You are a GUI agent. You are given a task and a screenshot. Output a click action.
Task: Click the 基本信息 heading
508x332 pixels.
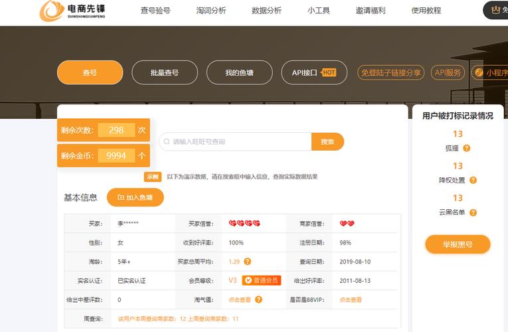coord(80,198)
